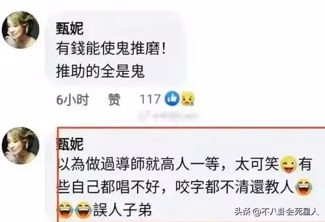Click the blue thumbs-up reaction icon
The height and width of the screenshot is (222, 325).
click(x=172, y=98)
